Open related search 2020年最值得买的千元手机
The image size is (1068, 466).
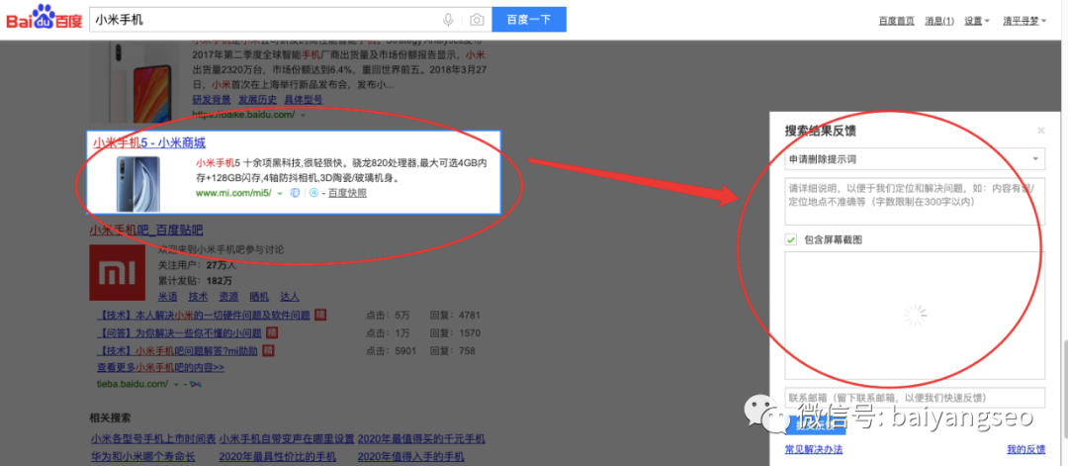[x=421, y=438]
